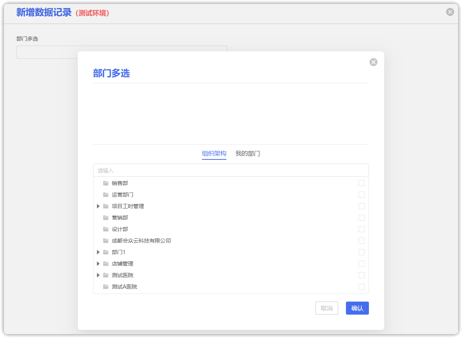The image size is (462, 338).
Task: Focus the 请输入 search field
Action: [231, 170]
